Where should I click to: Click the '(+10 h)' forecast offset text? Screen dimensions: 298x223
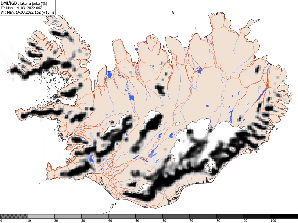pyautogui.click(x=48, y=12)
